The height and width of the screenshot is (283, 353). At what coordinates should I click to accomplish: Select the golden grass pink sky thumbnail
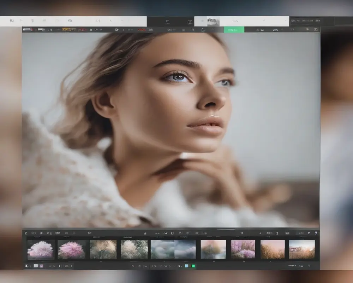pos(273,249)
